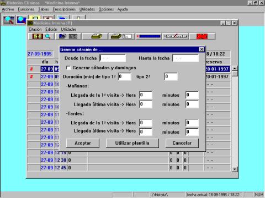Click the blue magnifier icon in main toolbar
Screen dimensions: 265x198
(22, 20)
